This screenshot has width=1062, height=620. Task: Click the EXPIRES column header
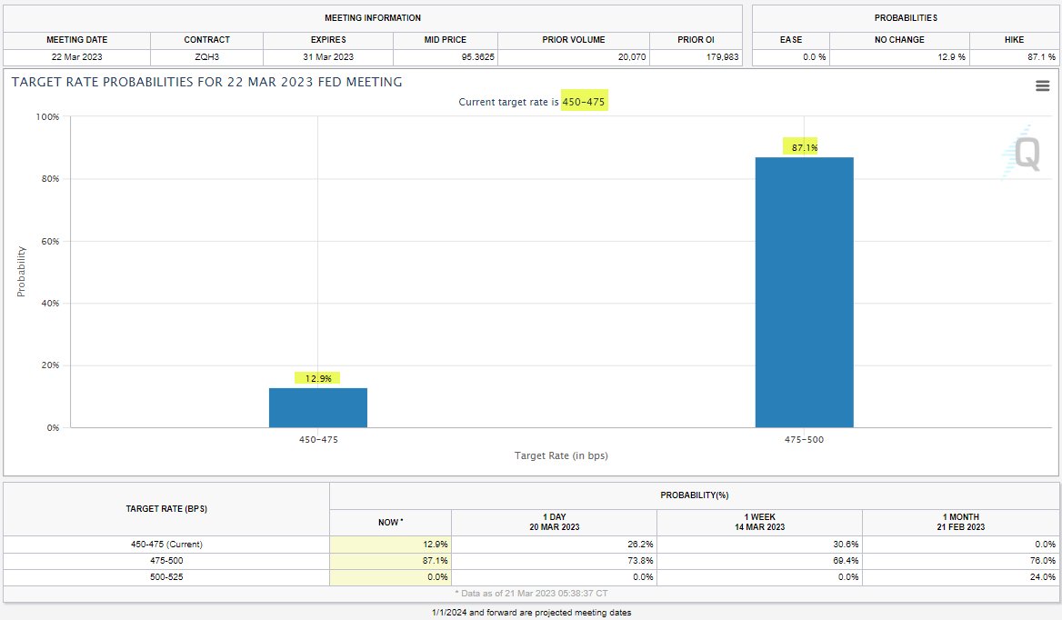tap(328, 40)
